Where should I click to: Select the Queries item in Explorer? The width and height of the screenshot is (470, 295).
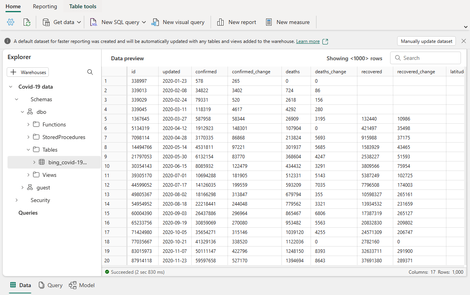click(x=28, y=213)
